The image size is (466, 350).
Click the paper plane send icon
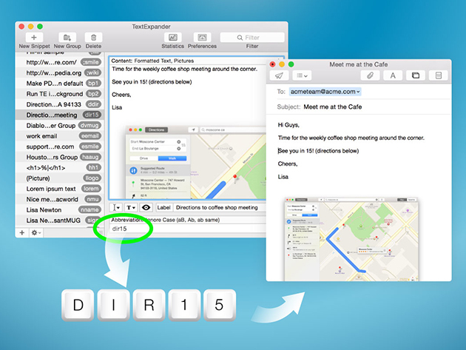click(x=279, y=75)
